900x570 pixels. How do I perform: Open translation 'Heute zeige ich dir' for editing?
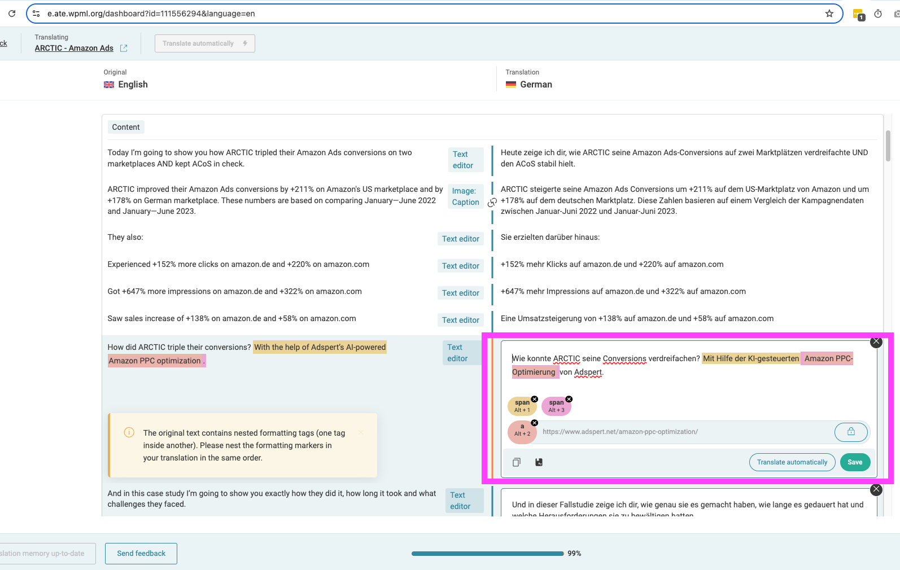coord(684,158)
